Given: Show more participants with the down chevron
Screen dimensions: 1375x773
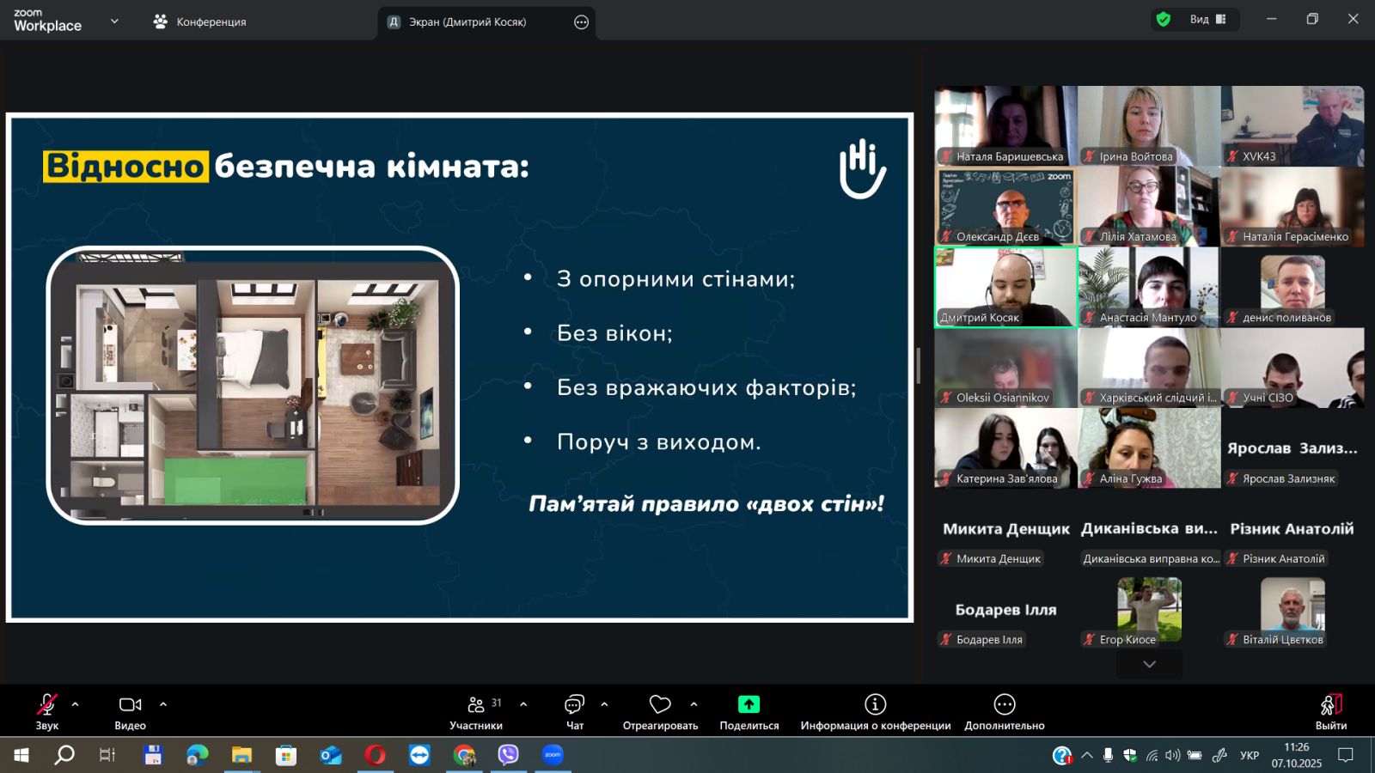Looking at the screenshot, I should 1149,664.
